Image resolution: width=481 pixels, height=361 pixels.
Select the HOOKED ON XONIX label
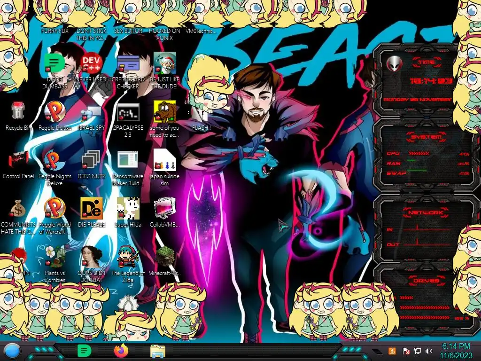(165, 34)
